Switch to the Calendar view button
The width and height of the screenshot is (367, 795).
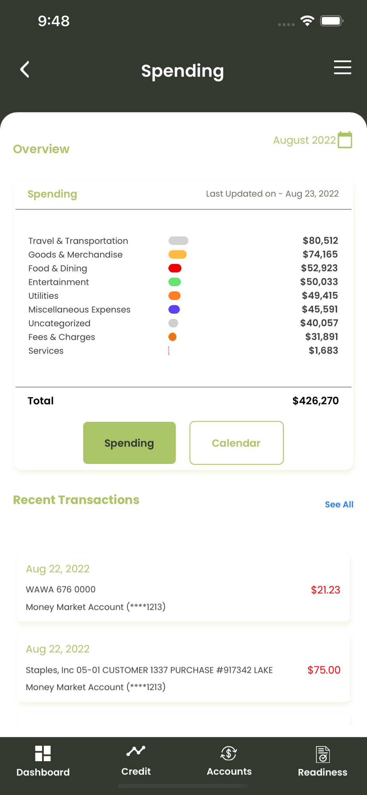tap(236, 443)
